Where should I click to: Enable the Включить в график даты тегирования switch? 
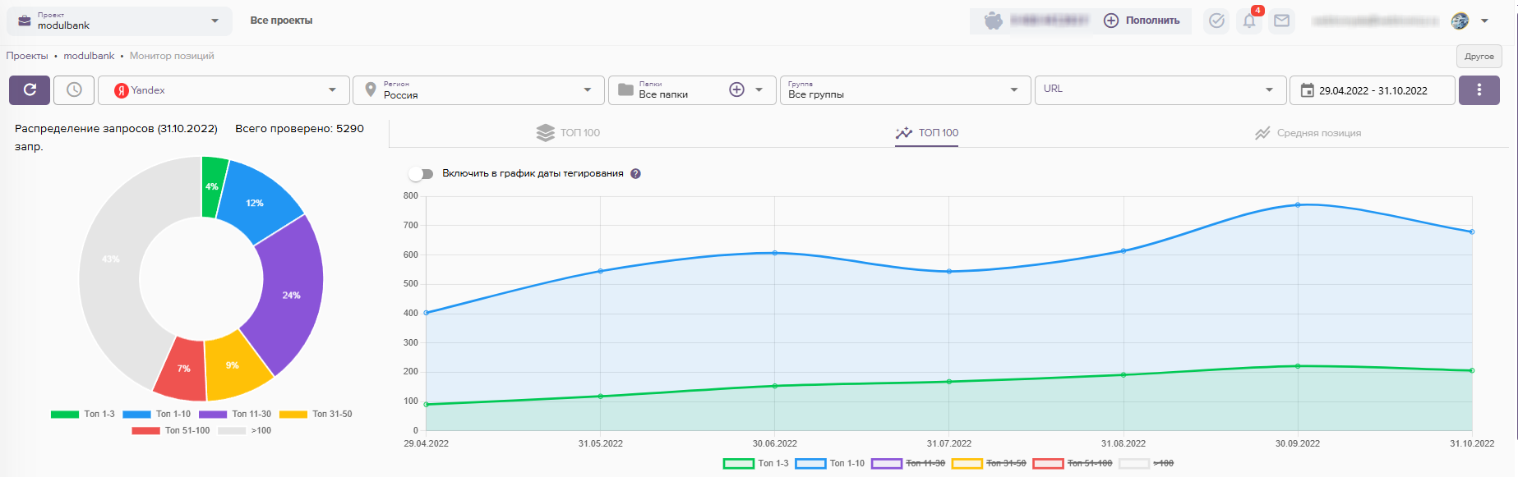[421, 174]
